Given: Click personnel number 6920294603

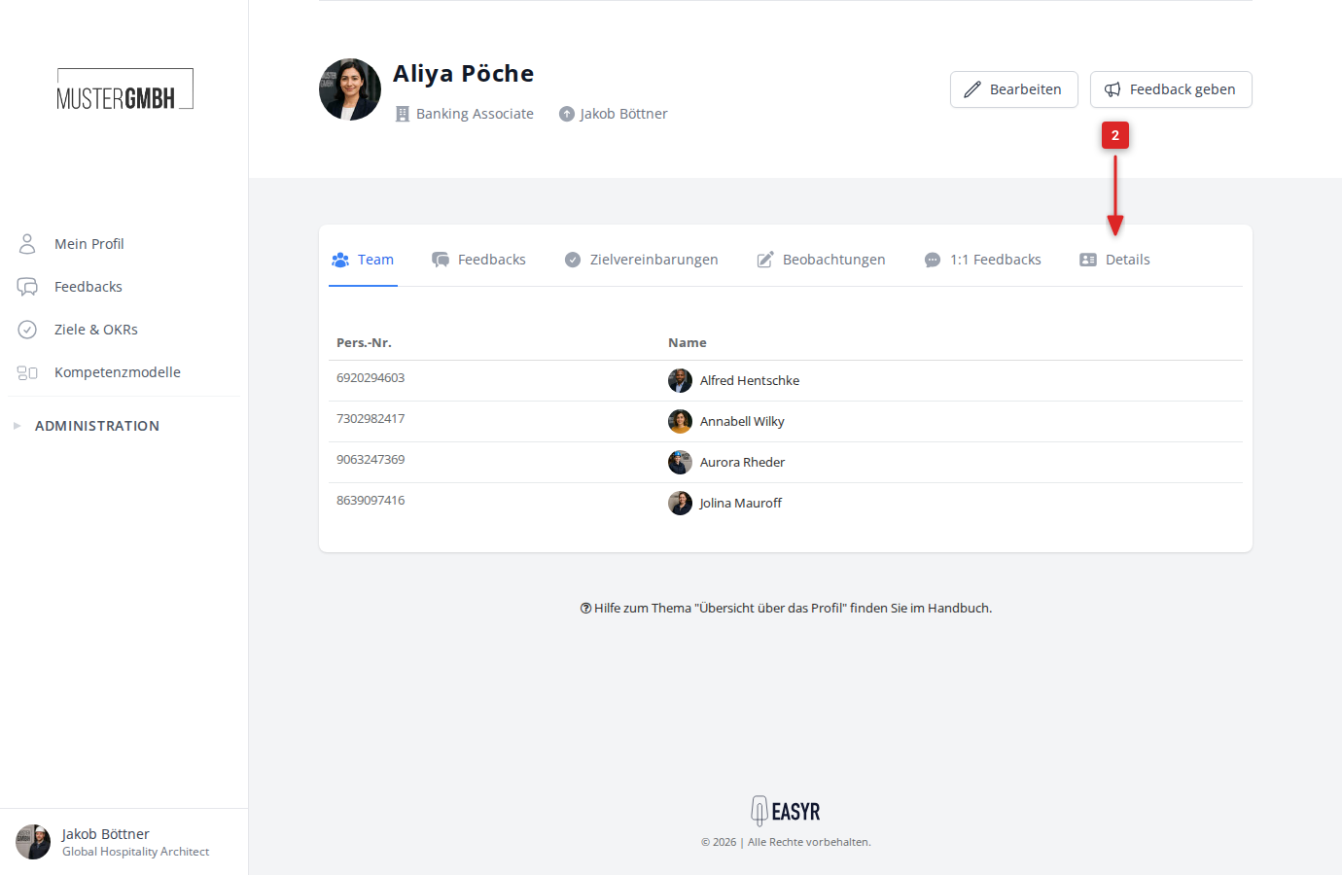Looking at the screenshot, I should coord(371,378).
